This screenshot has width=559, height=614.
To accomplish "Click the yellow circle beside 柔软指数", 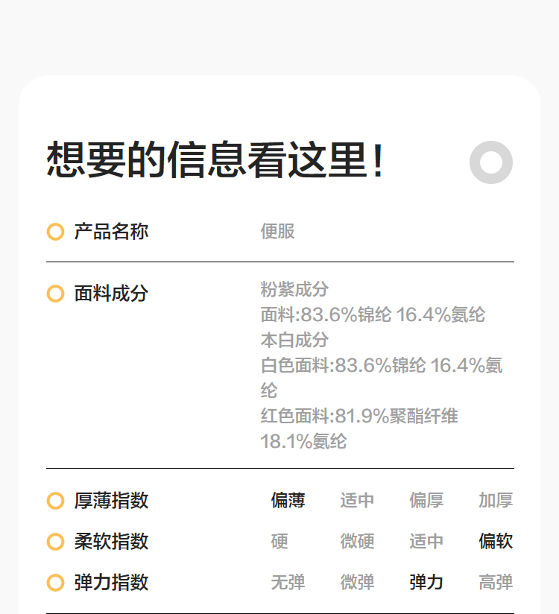I will pyautogui.click(x=55, y=542).
